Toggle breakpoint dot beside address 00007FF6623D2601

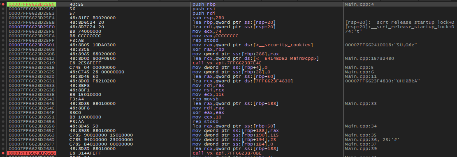(3, 45)
